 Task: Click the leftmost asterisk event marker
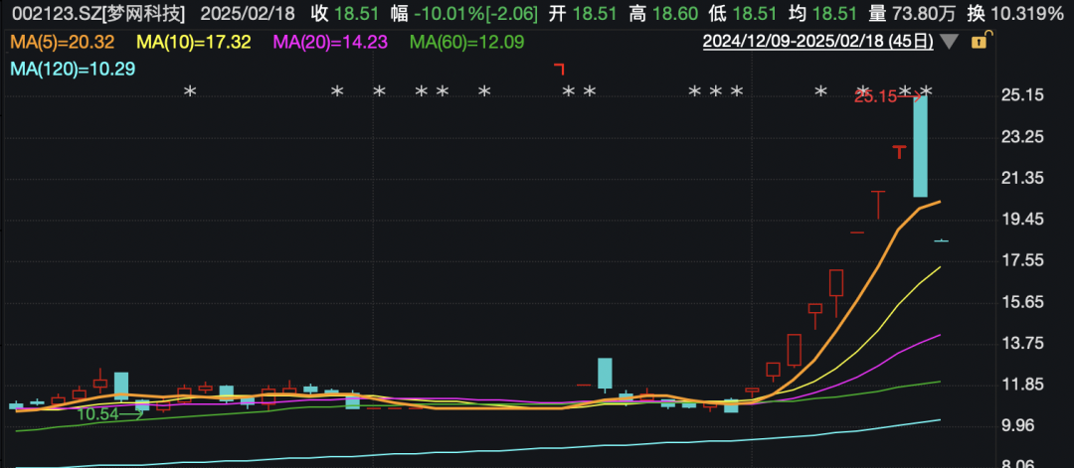click(x=191, y=91)
